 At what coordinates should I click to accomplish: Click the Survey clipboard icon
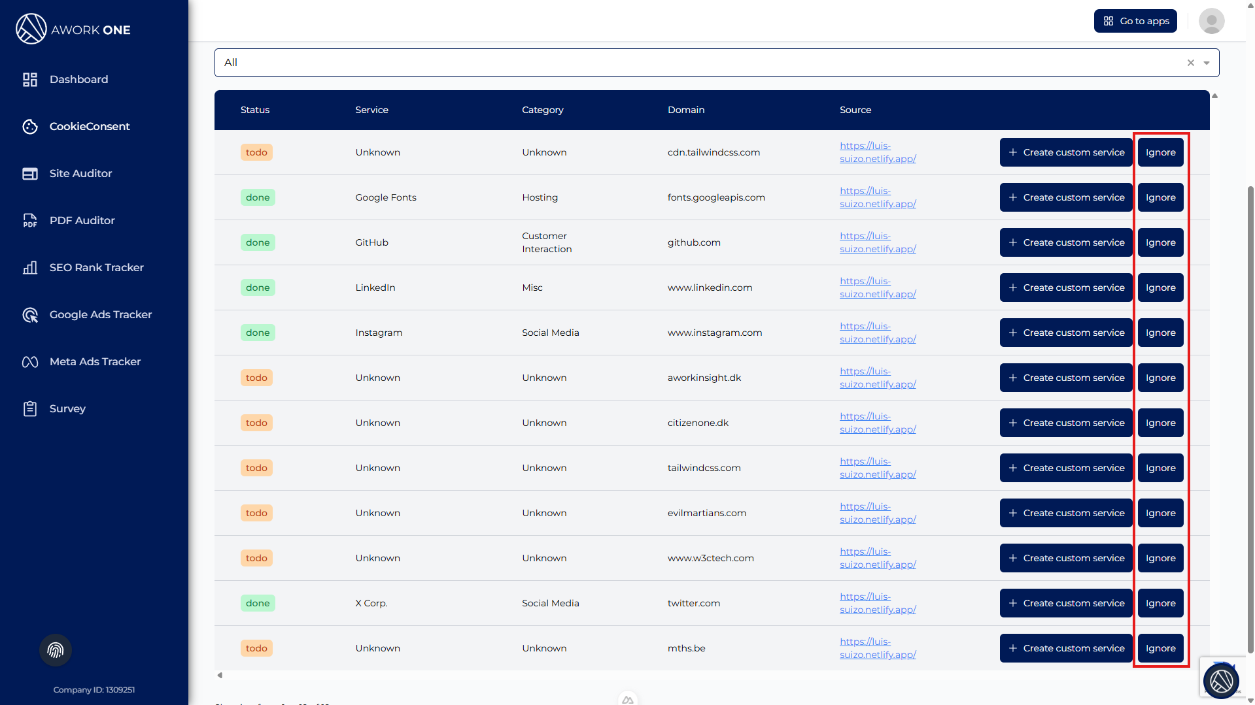(x=30, y=409)
